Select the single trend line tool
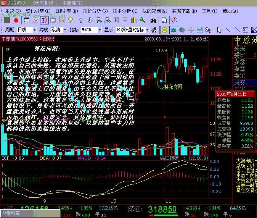 [228, 30]
